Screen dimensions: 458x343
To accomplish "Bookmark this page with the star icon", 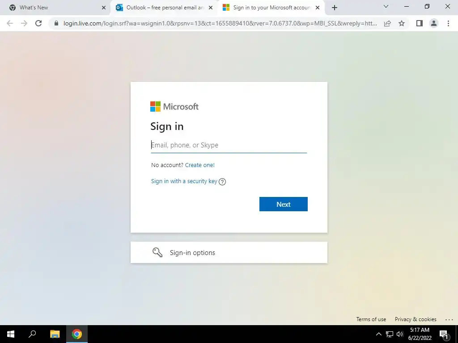I will (x=402, y=23).
